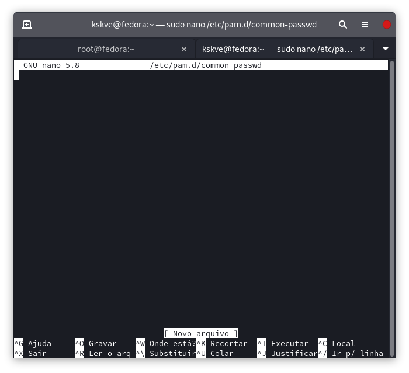The height and width of the screenshot is (373, 409).
Task: Close the kskve@fedora sudo nano tab
Action: tap(363, 49)
